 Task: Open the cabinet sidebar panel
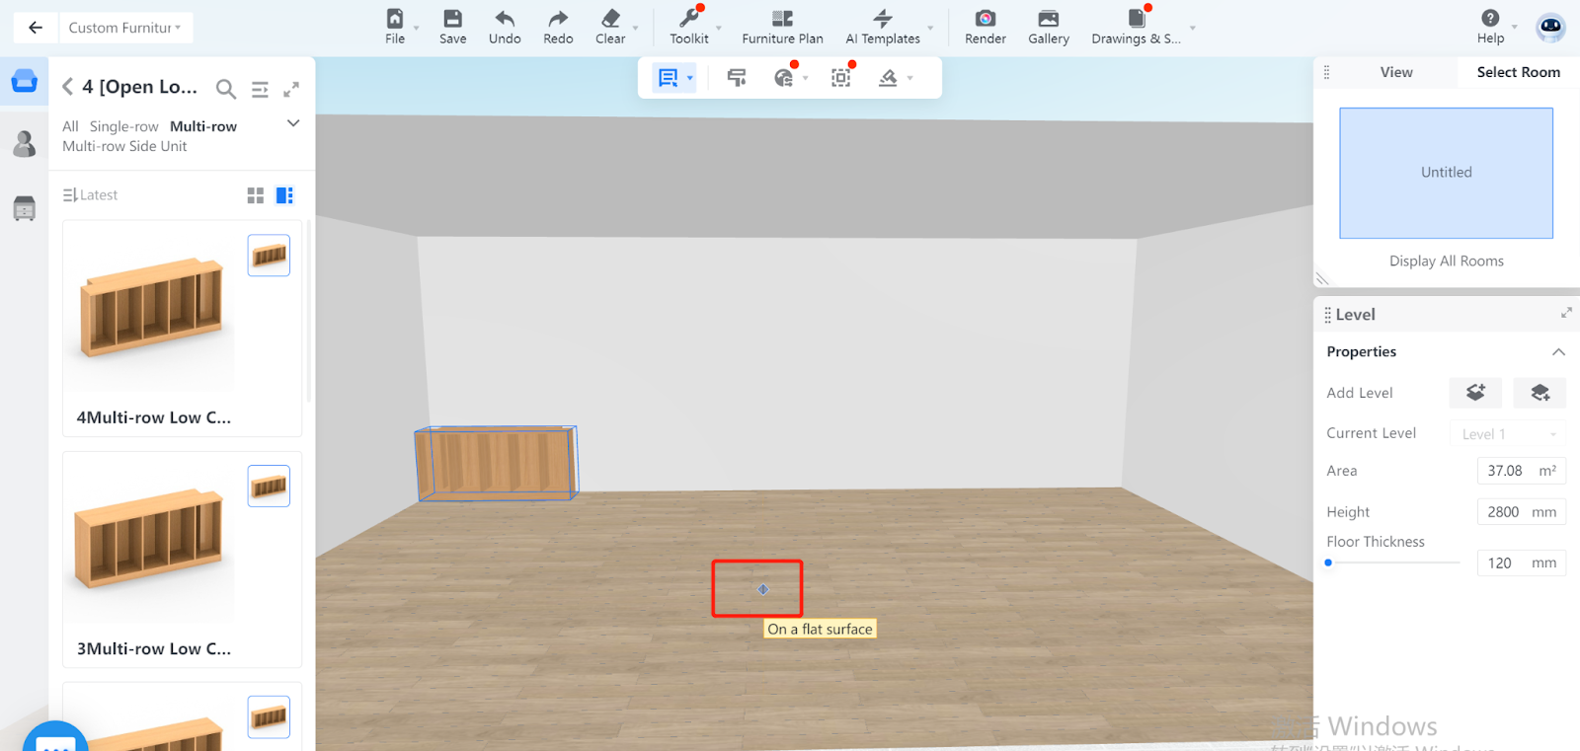click(25, 208)
